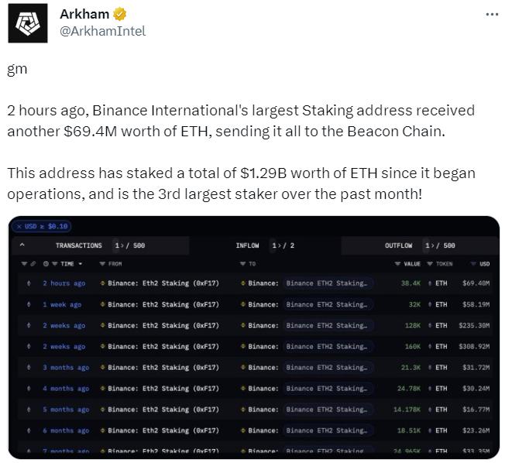Viewport: 512px width, 463px height.
Task: Open the TIME column sort dropdown
Action: (x=81, y=264)
